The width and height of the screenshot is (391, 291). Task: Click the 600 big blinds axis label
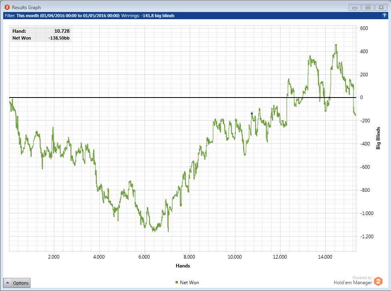coord(364,28)
